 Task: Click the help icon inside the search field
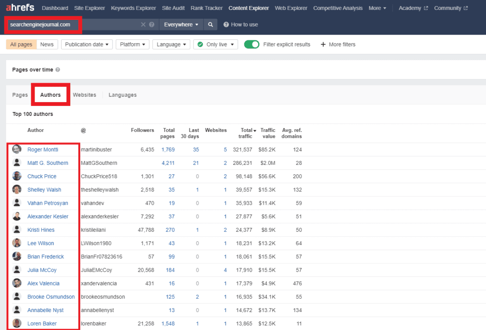click(x=151, y=25)
